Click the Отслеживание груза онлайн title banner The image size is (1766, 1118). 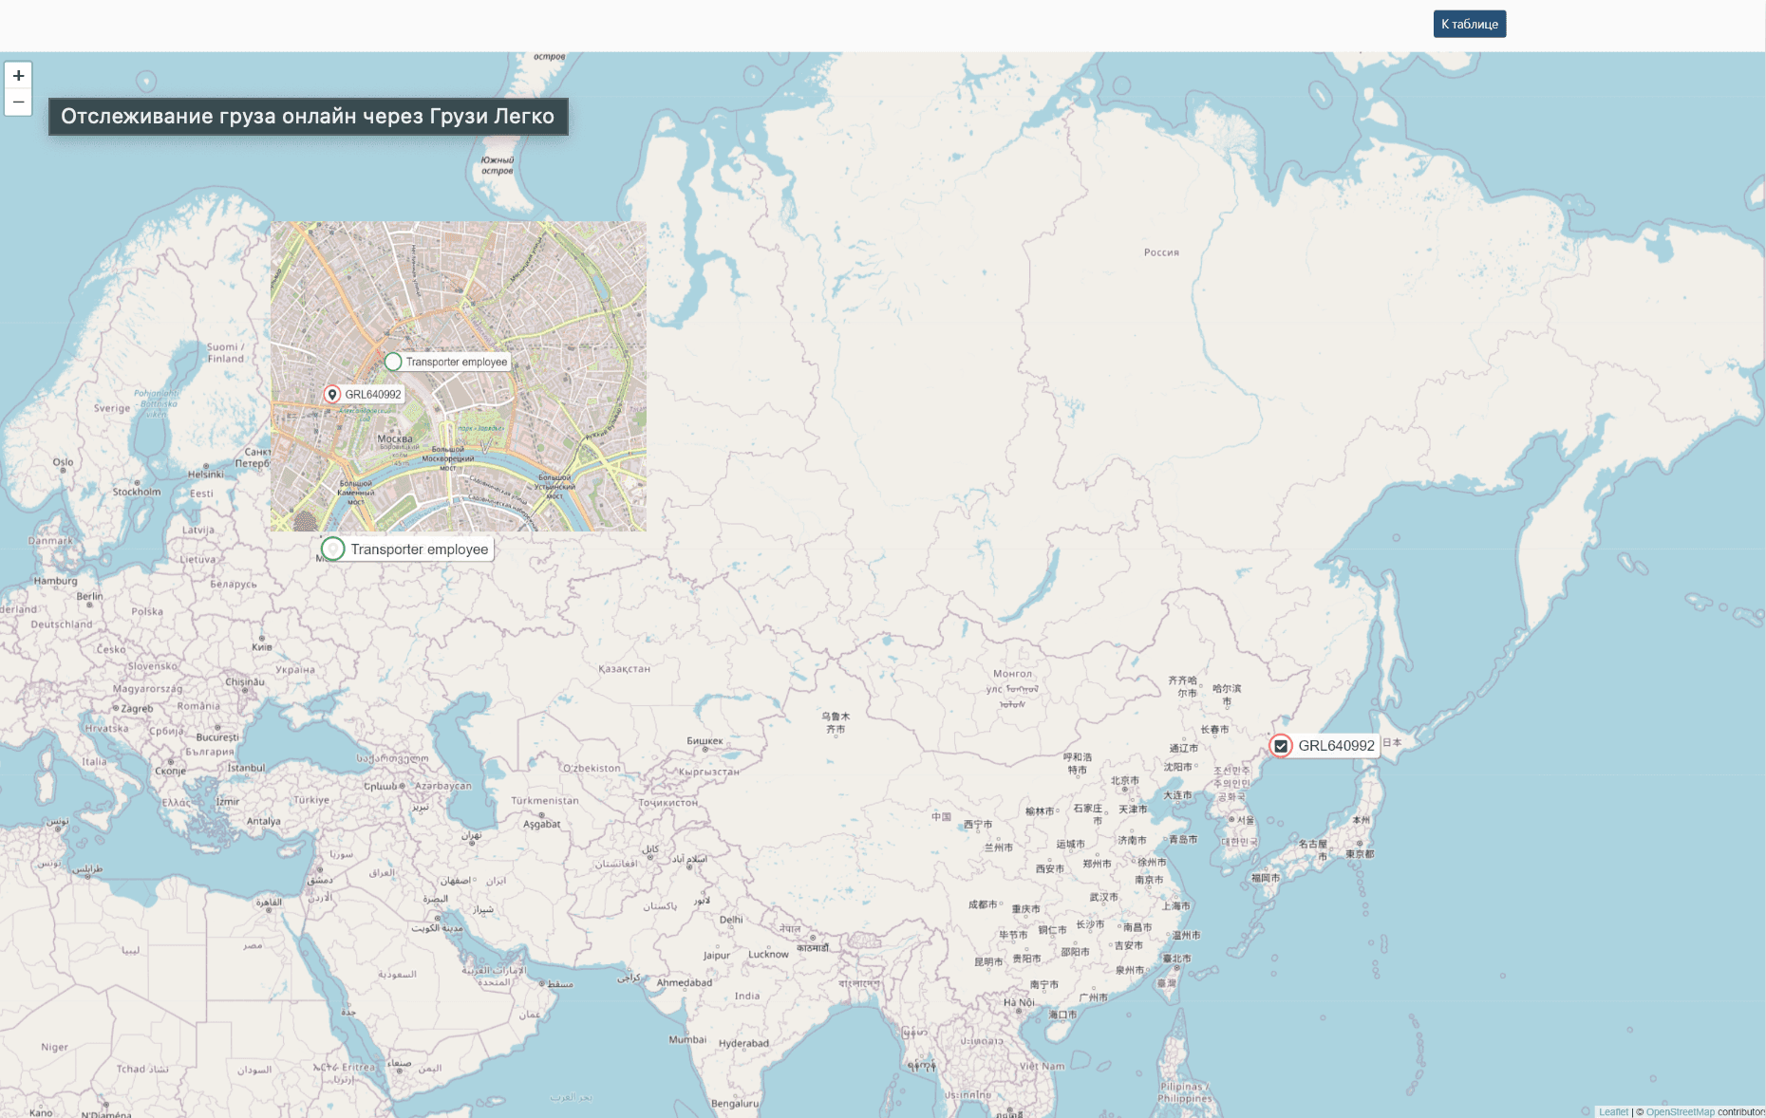tap(308, 117)
